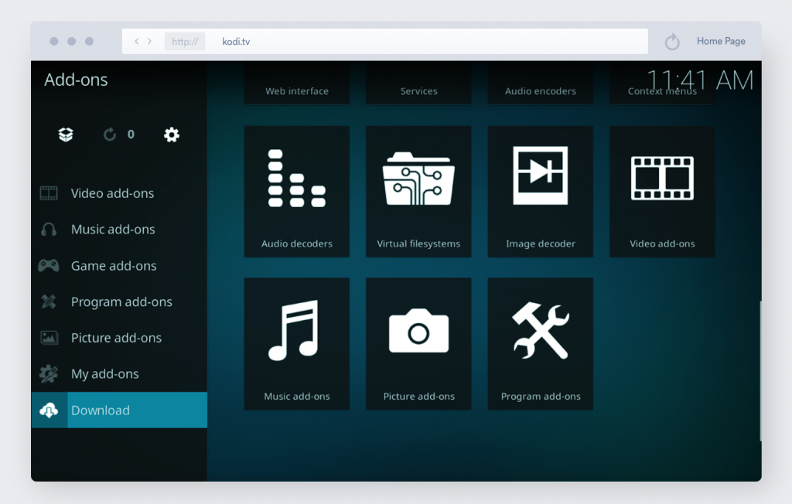792x504 pixels.
Task: Click the browser forward arrow
Action: coord(149,42)
